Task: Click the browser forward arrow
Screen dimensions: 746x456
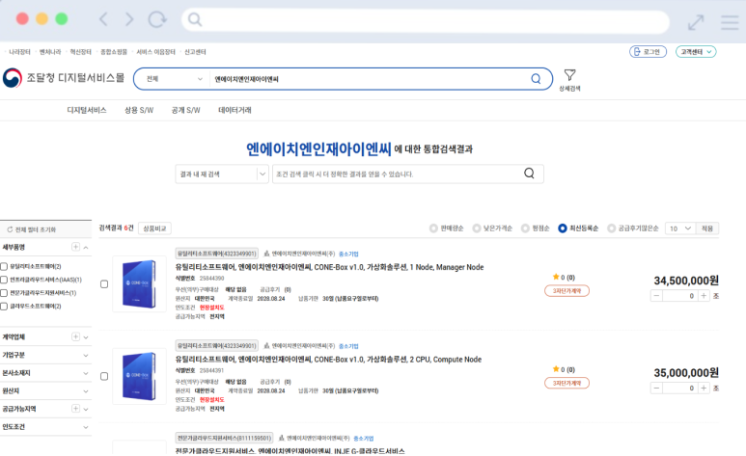Action: (129, 19)
